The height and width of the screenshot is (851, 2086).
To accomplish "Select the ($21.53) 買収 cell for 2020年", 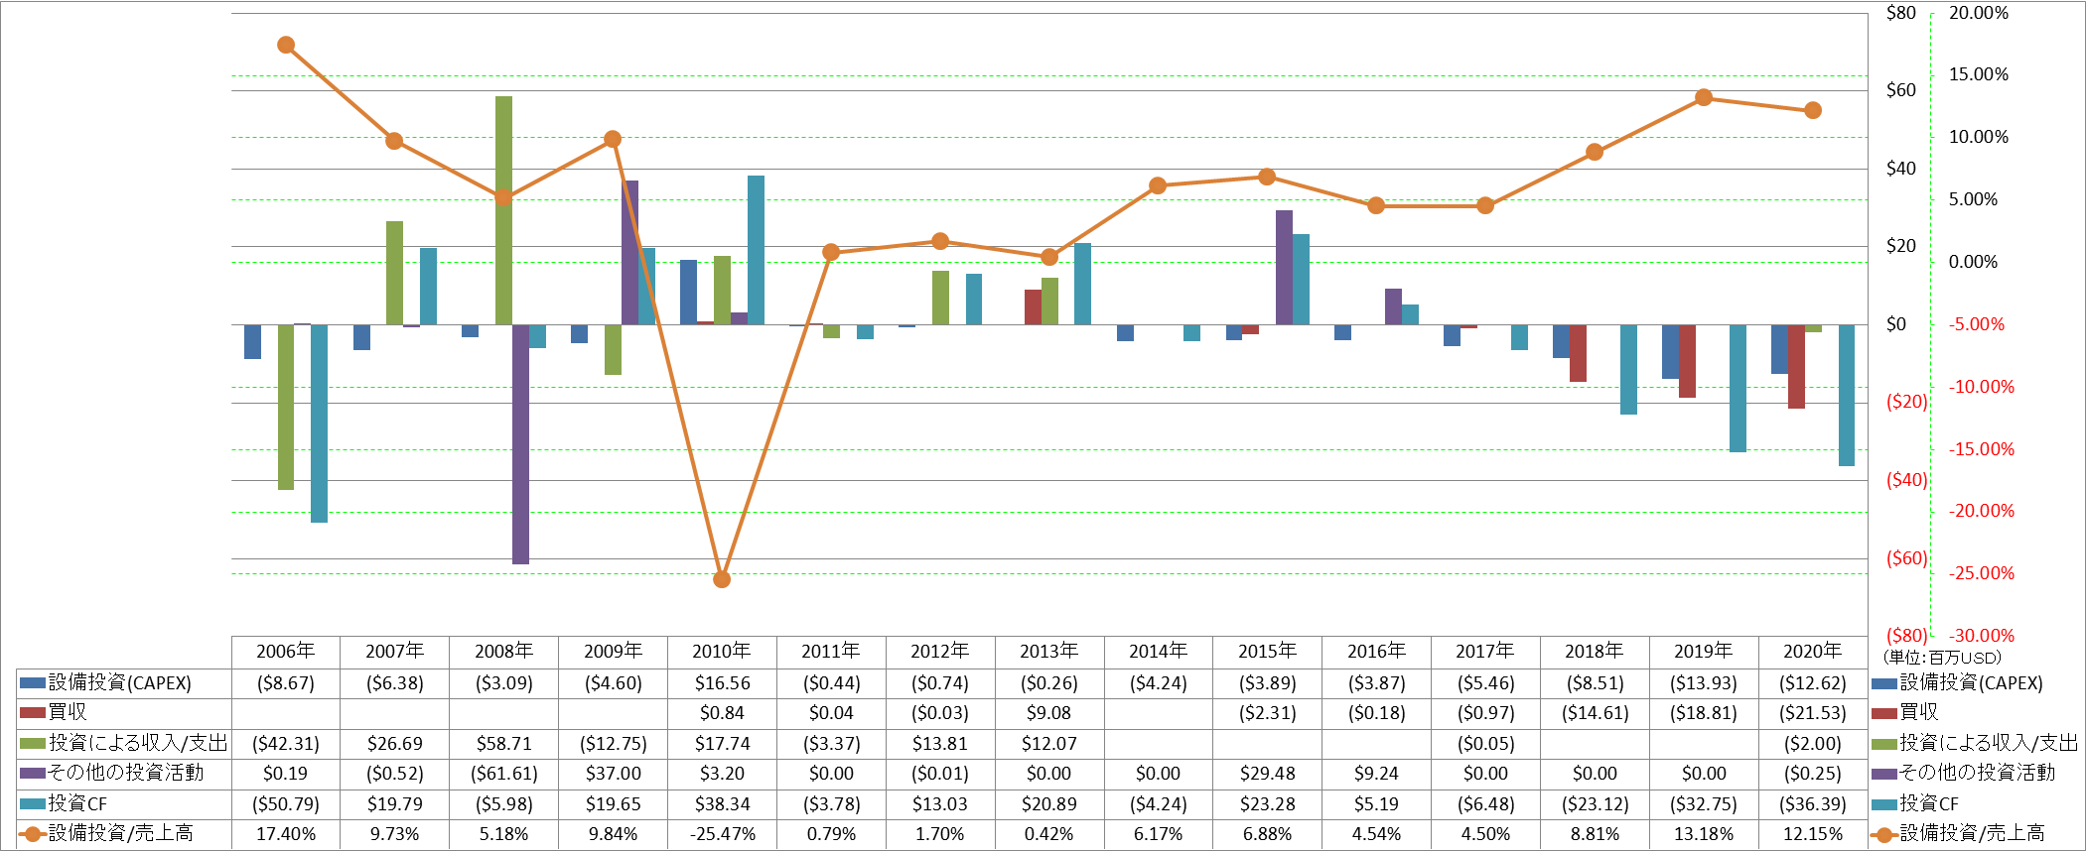I will 1813,713.
